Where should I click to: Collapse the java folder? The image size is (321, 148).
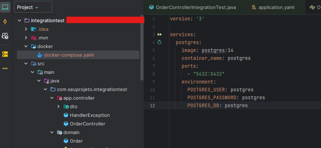[x=39, y=81]
